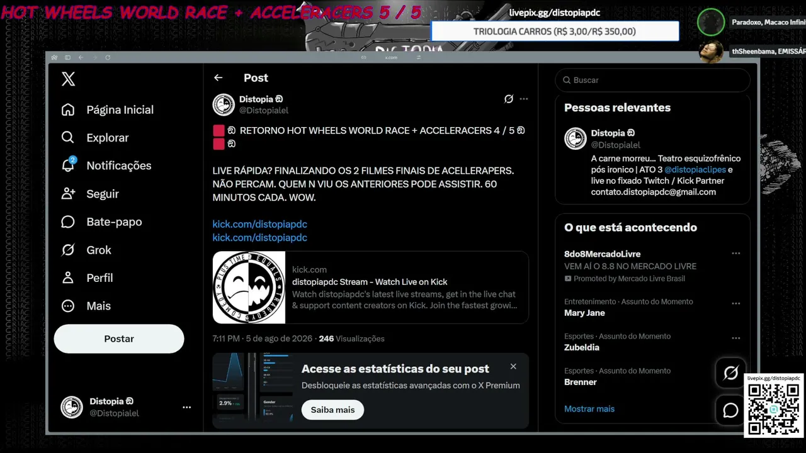Image resolution: width=806 pixels, height=453 pixels.
Task: Click browser back arrow
Action: point(81,57)
